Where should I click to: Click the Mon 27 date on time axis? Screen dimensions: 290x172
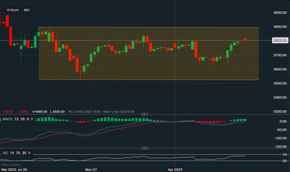(91, 169)
